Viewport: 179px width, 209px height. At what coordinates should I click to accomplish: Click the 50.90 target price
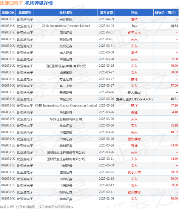tap(174, 72)
